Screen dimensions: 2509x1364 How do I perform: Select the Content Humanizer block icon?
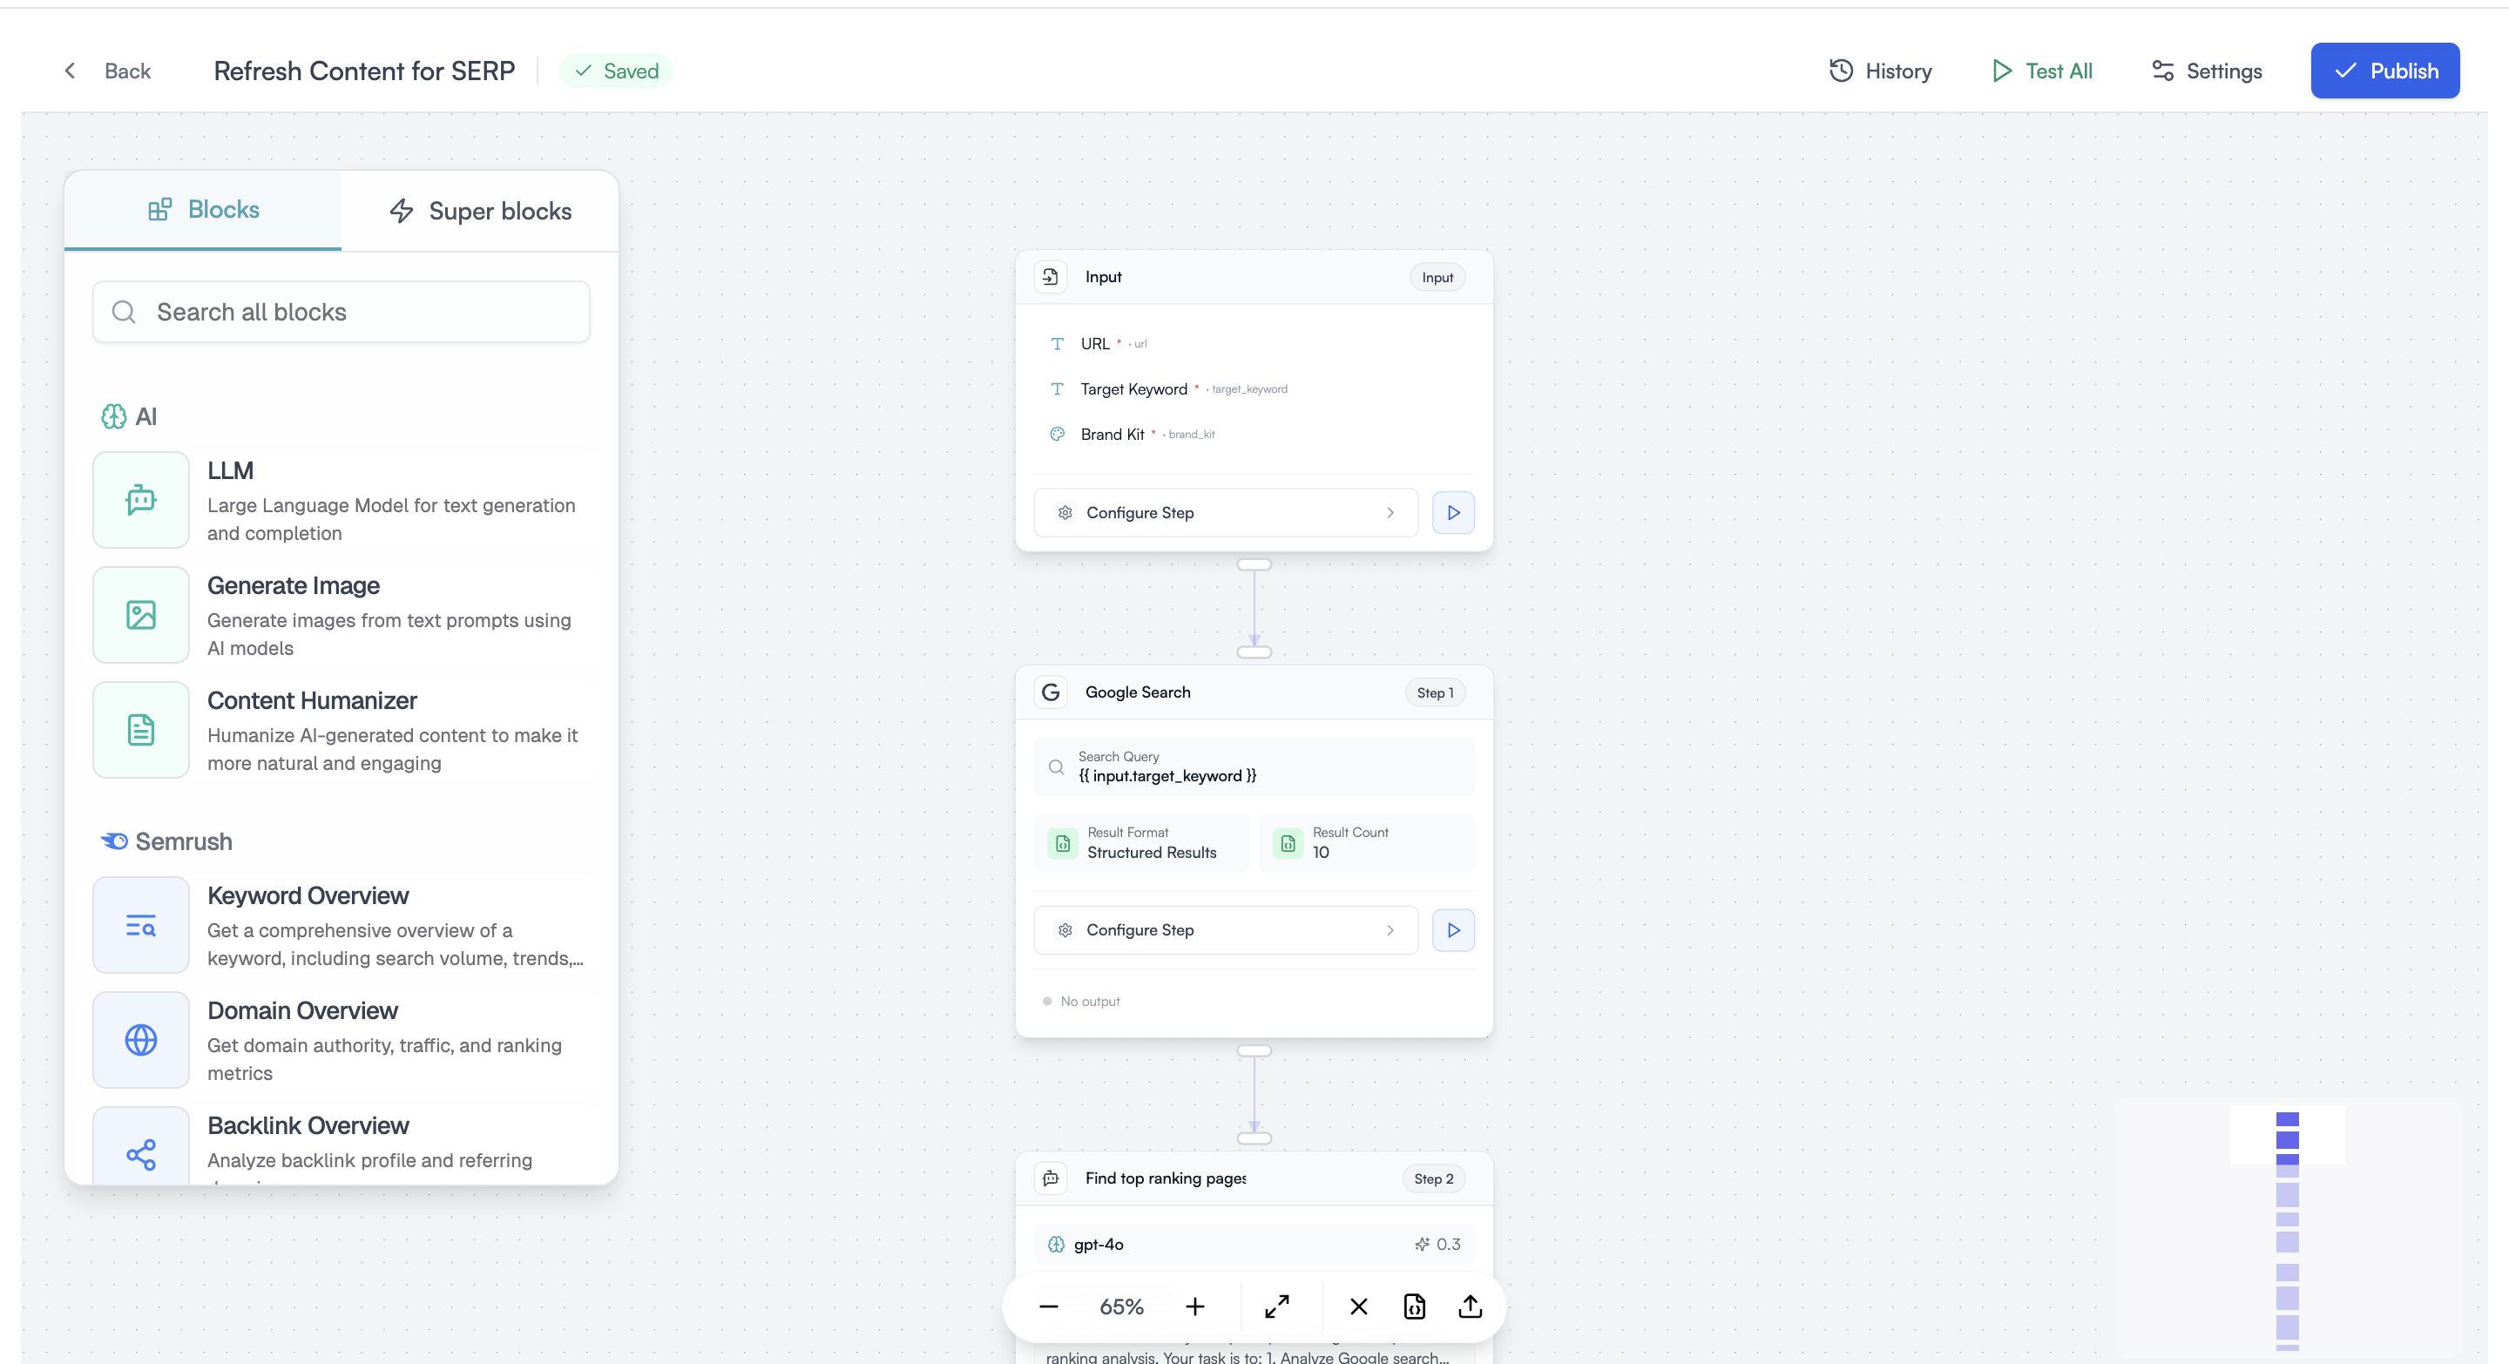point(140,729)
